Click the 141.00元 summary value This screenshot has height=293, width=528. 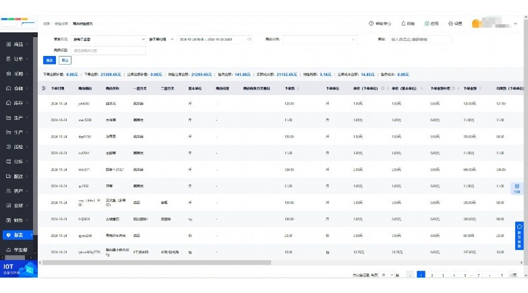[x=243, y=74]
